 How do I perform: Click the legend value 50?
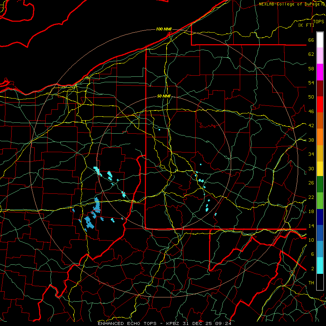[311, 97]
